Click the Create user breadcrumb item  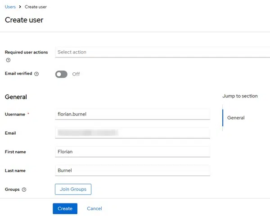tap(36, 7)
